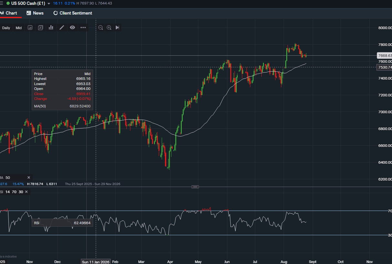Click the pane resize handle between chart and RSI

[195, 187]
